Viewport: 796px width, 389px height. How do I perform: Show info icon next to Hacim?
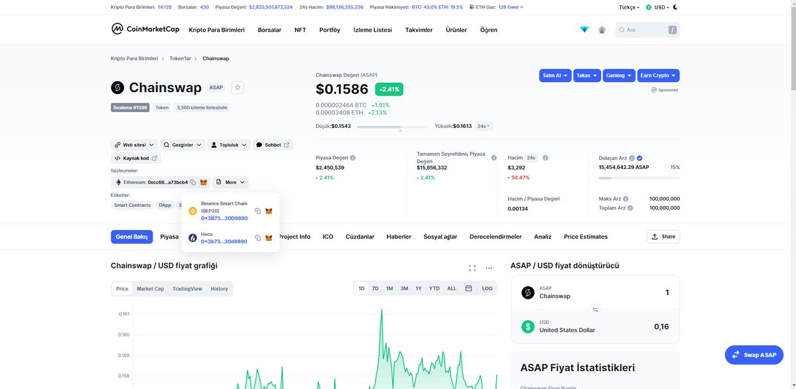tap(545, 158)
